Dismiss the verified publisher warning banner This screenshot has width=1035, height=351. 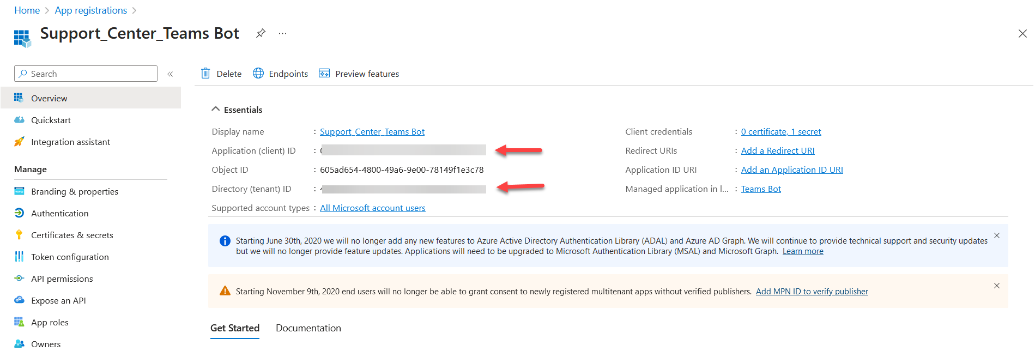point(996,286)
